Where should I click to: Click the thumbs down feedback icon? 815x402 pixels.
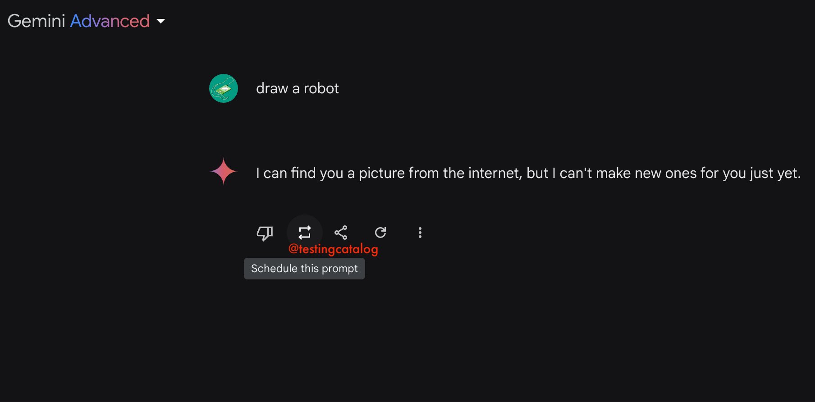265,233
